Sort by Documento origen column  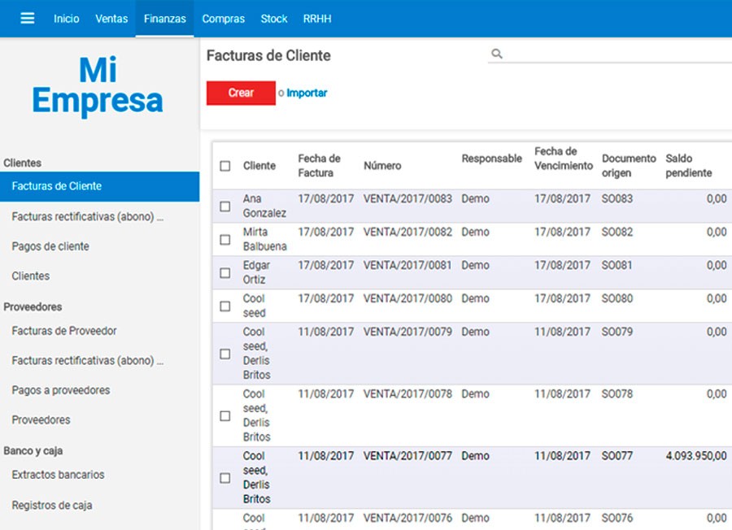629,166
